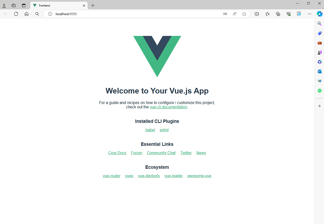Screen dimensions: 324x224
Task: Open the split screen icon in the toolbar
Action: [x=257, y=14]
